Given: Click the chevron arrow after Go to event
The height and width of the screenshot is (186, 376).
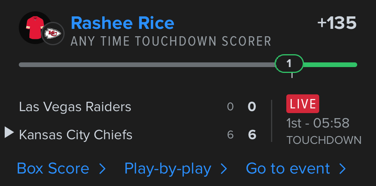Looking at the screenshot, I should [342, 168].
